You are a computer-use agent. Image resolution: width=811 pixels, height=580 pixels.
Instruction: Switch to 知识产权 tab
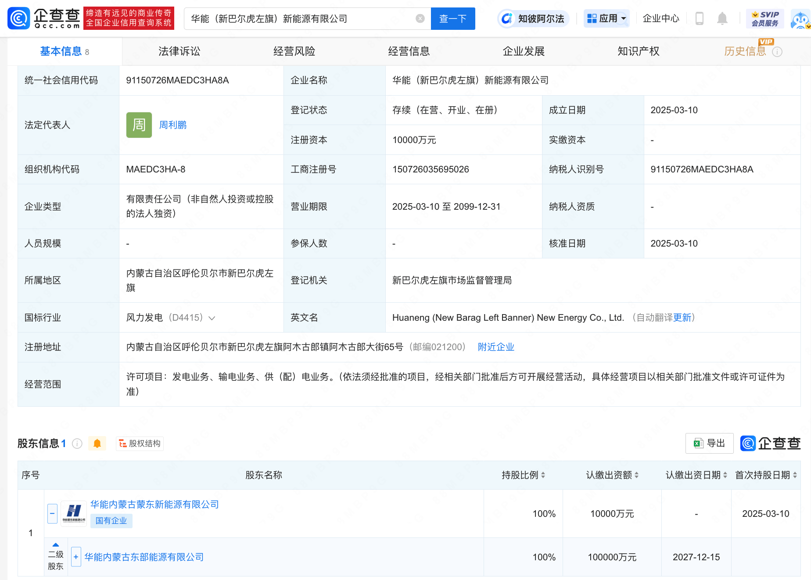tap(638, 51)
